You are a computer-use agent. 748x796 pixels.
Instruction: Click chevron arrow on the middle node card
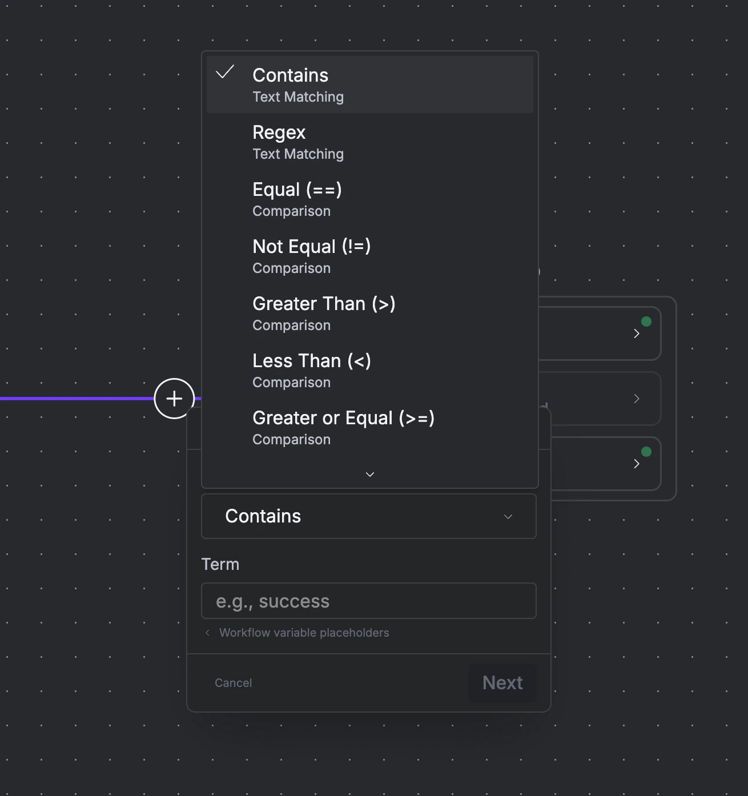[637, 399]
